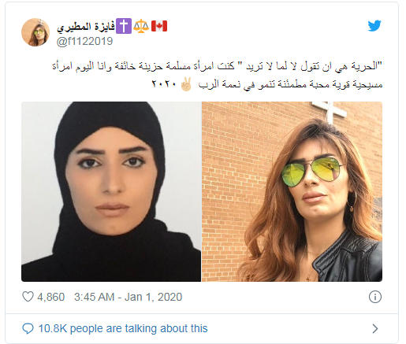Click the Arabic display name of author
This screenshot has width=406, height=344.
tap(86, 27)
